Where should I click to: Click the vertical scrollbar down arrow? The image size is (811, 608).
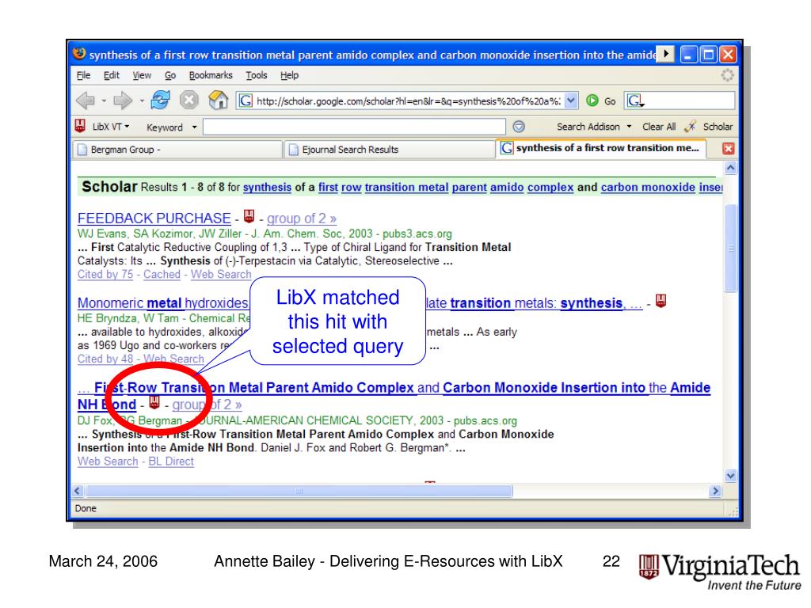(x=730, y=476)
